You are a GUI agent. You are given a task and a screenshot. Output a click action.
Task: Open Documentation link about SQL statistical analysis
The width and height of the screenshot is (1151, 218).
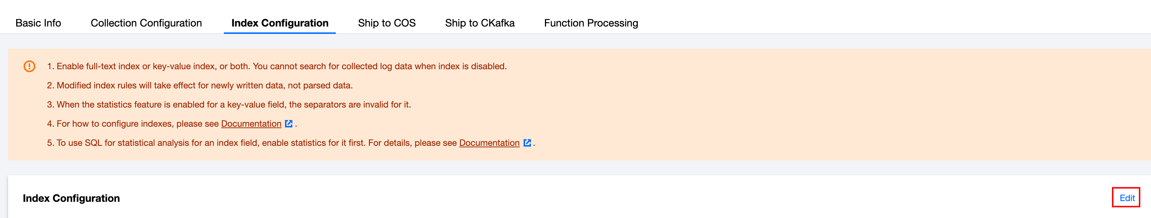[x=489, y=143]
